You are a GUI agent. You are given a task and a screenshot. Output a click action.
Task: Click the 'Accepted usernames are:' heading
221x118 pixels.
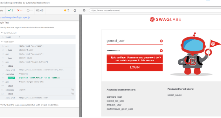point(121,90)
